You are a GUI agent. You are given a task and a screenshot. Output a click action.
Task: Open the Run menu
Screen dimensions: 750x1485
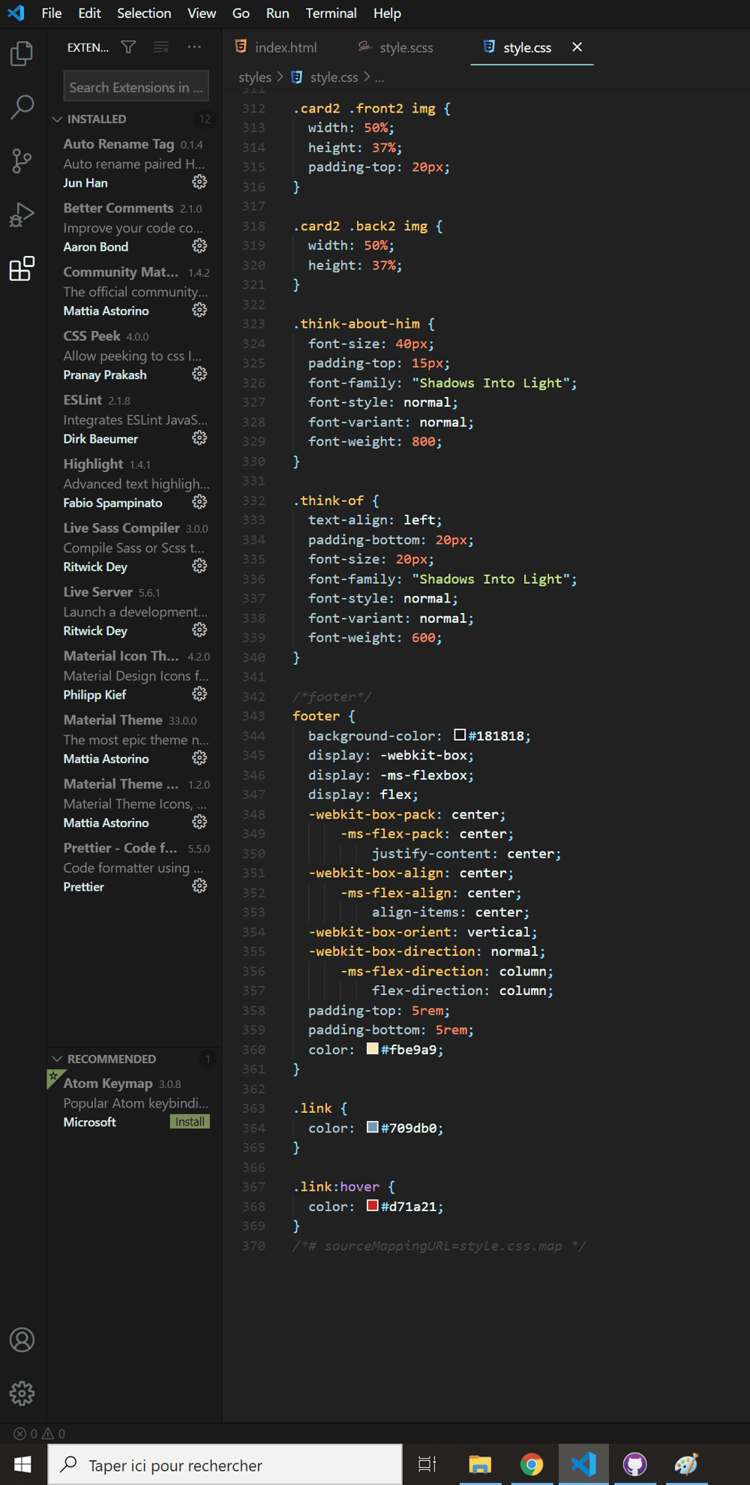pyautogui.click(x=277, y=14)
